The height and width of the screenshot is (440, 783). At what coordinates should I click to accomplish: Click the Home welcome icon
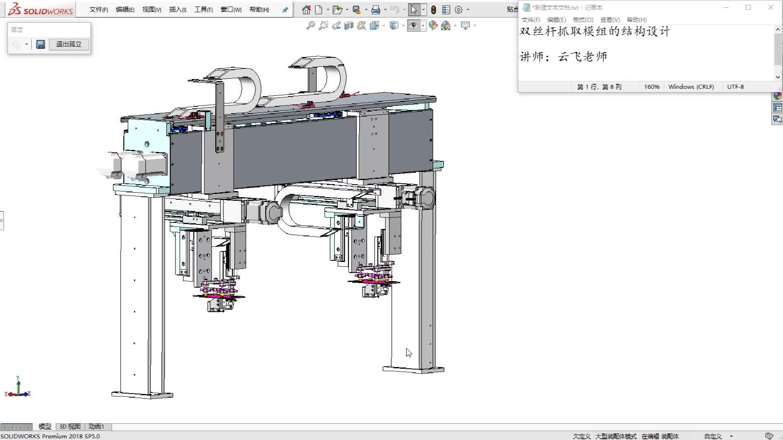pos(306,10)
